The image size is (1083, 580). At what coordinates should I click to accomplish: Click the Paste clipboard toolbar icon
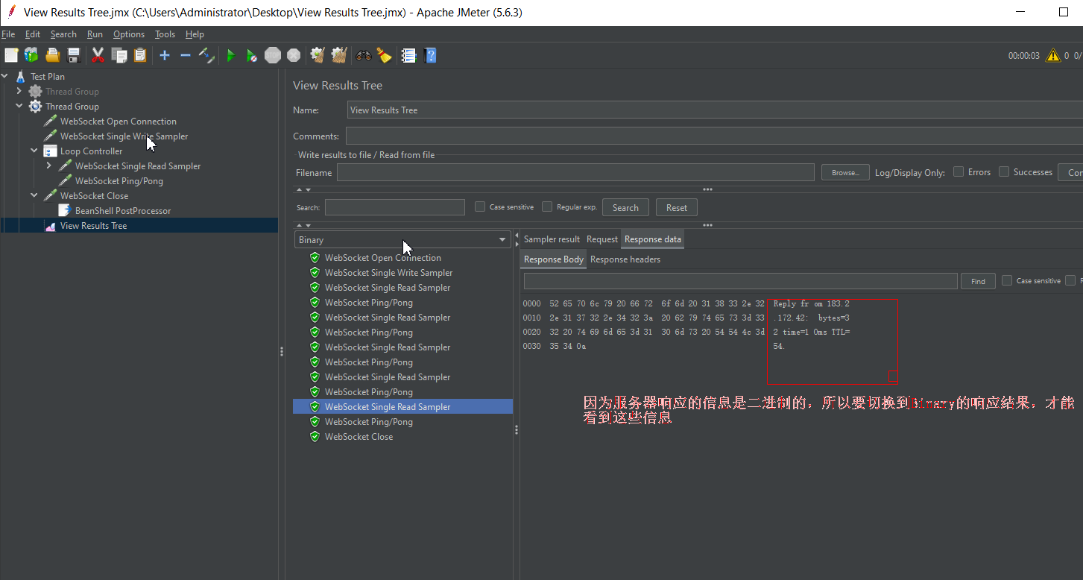140,55
